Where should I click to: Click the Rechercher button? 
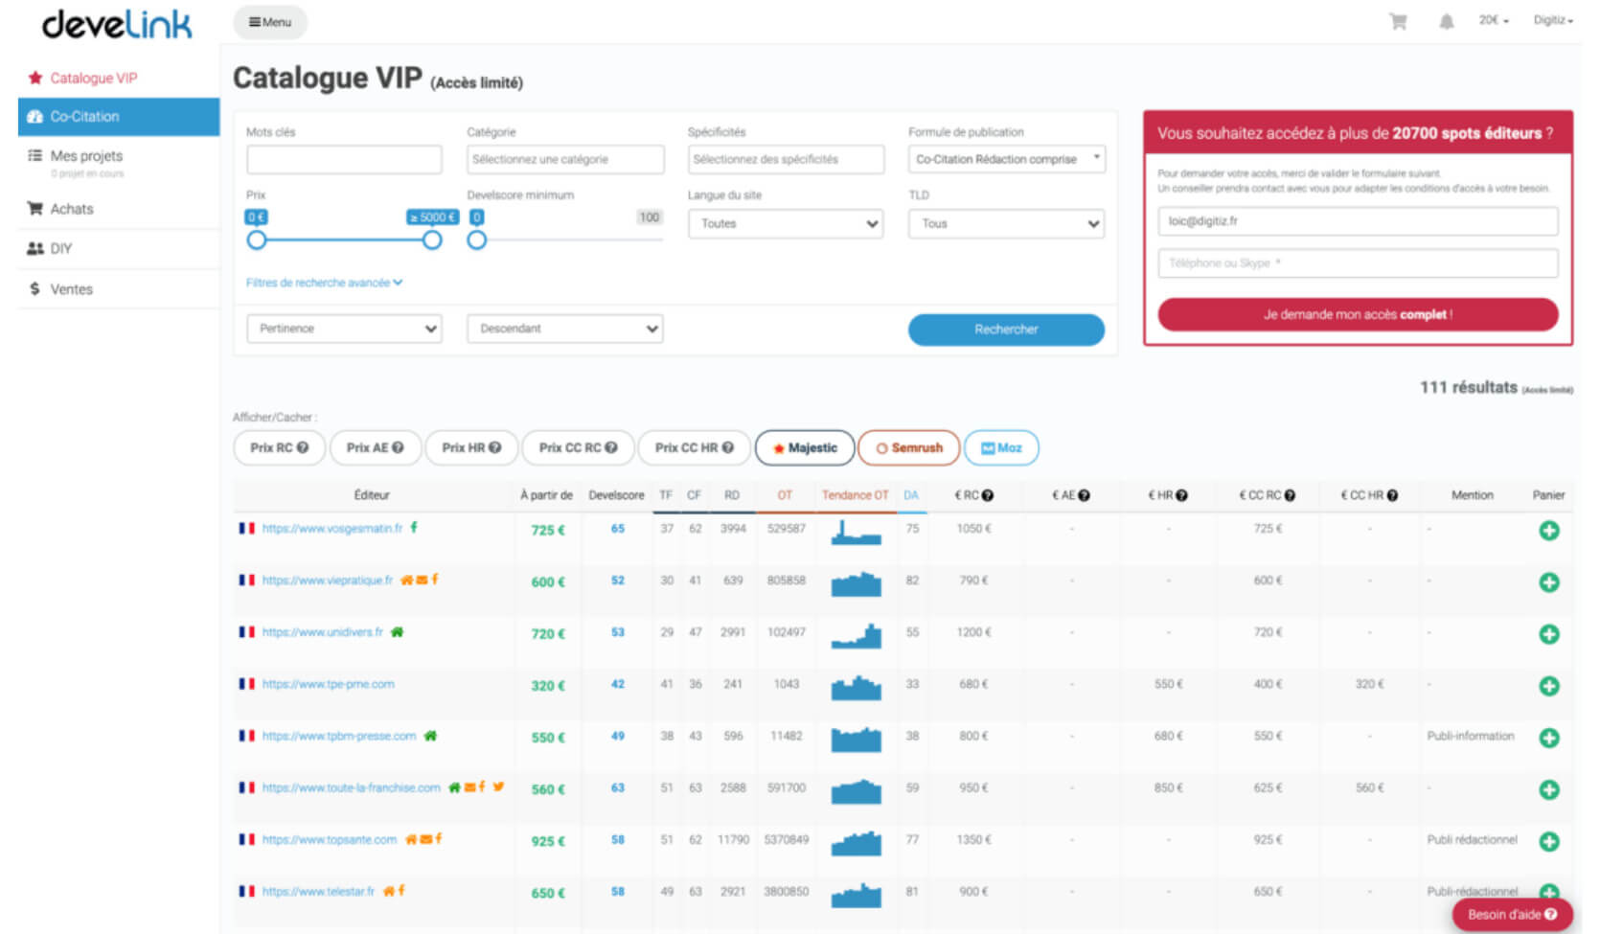[x=1006, y=330]
